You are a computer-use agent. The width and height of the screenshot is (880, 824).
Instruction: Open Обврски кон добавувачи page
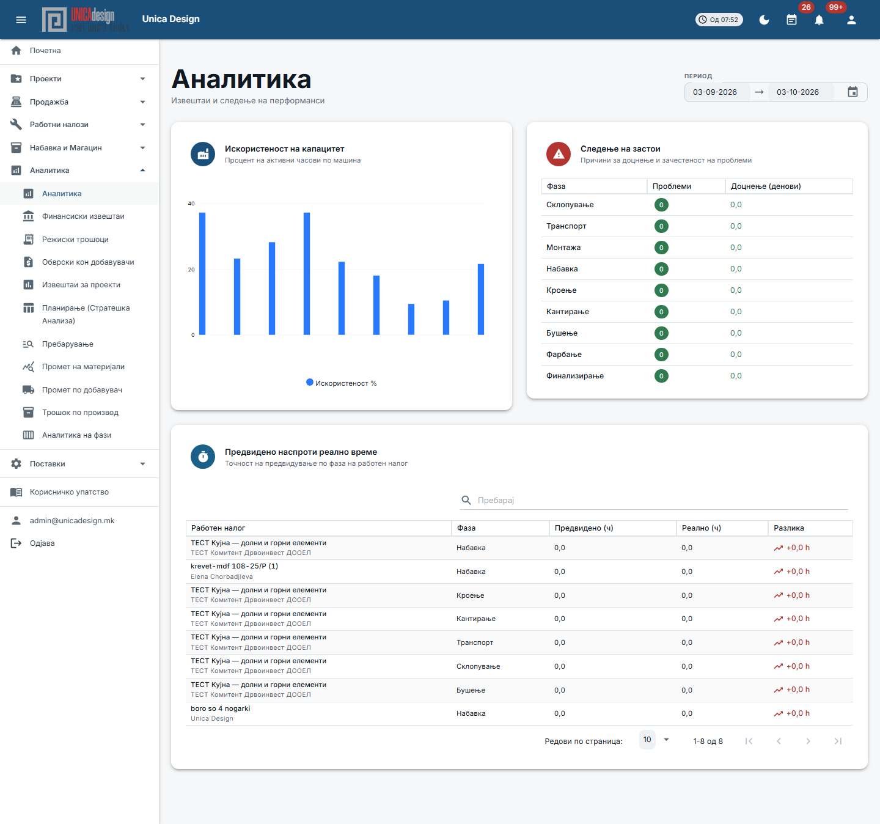coord(79,262)
